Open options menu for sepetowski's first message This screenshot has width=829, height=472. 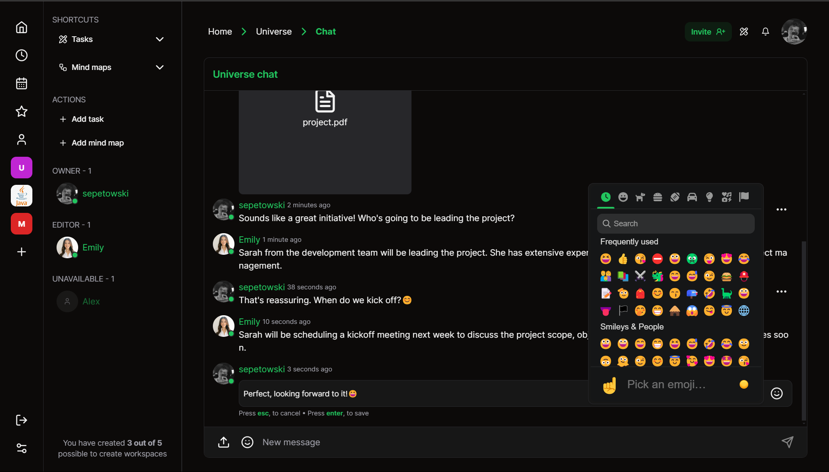pos(781,209)
